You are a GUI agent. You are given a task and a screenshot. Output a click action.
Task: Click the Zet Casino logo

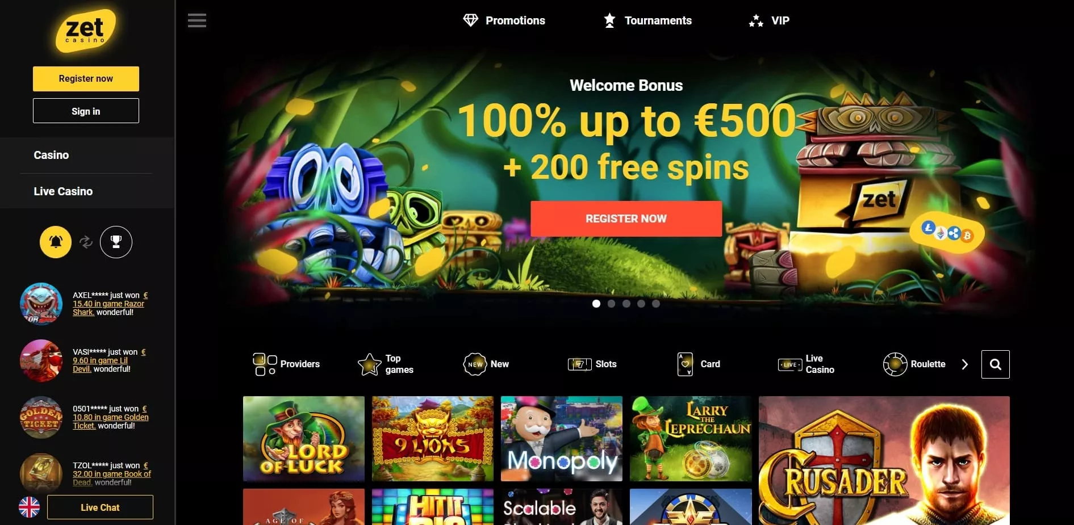pyautogui.click(x=85, y=31)
